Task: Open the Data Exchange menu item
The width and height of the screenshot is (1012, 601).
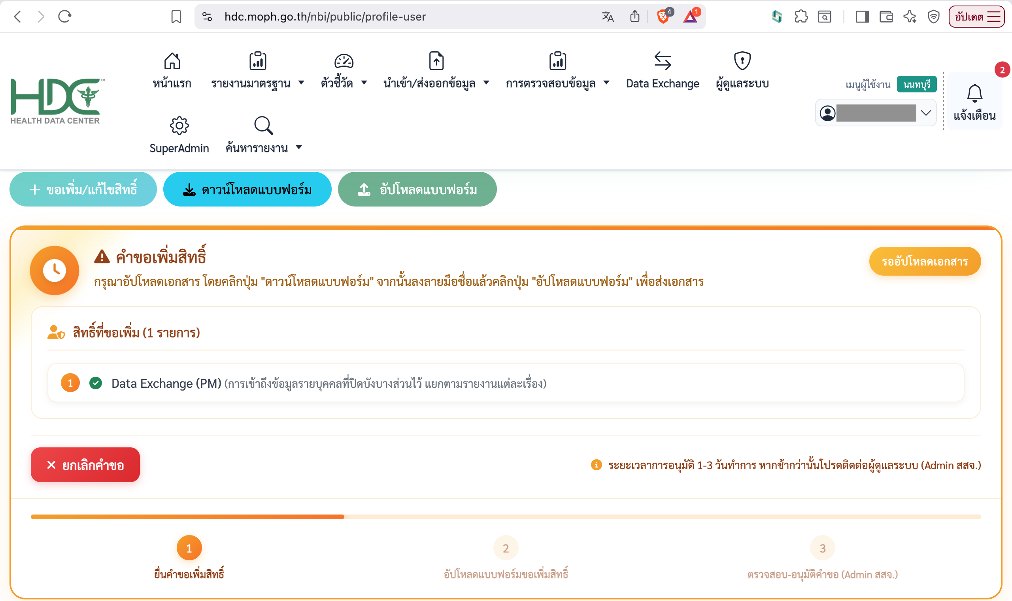Action: click(x=663, y=70)
